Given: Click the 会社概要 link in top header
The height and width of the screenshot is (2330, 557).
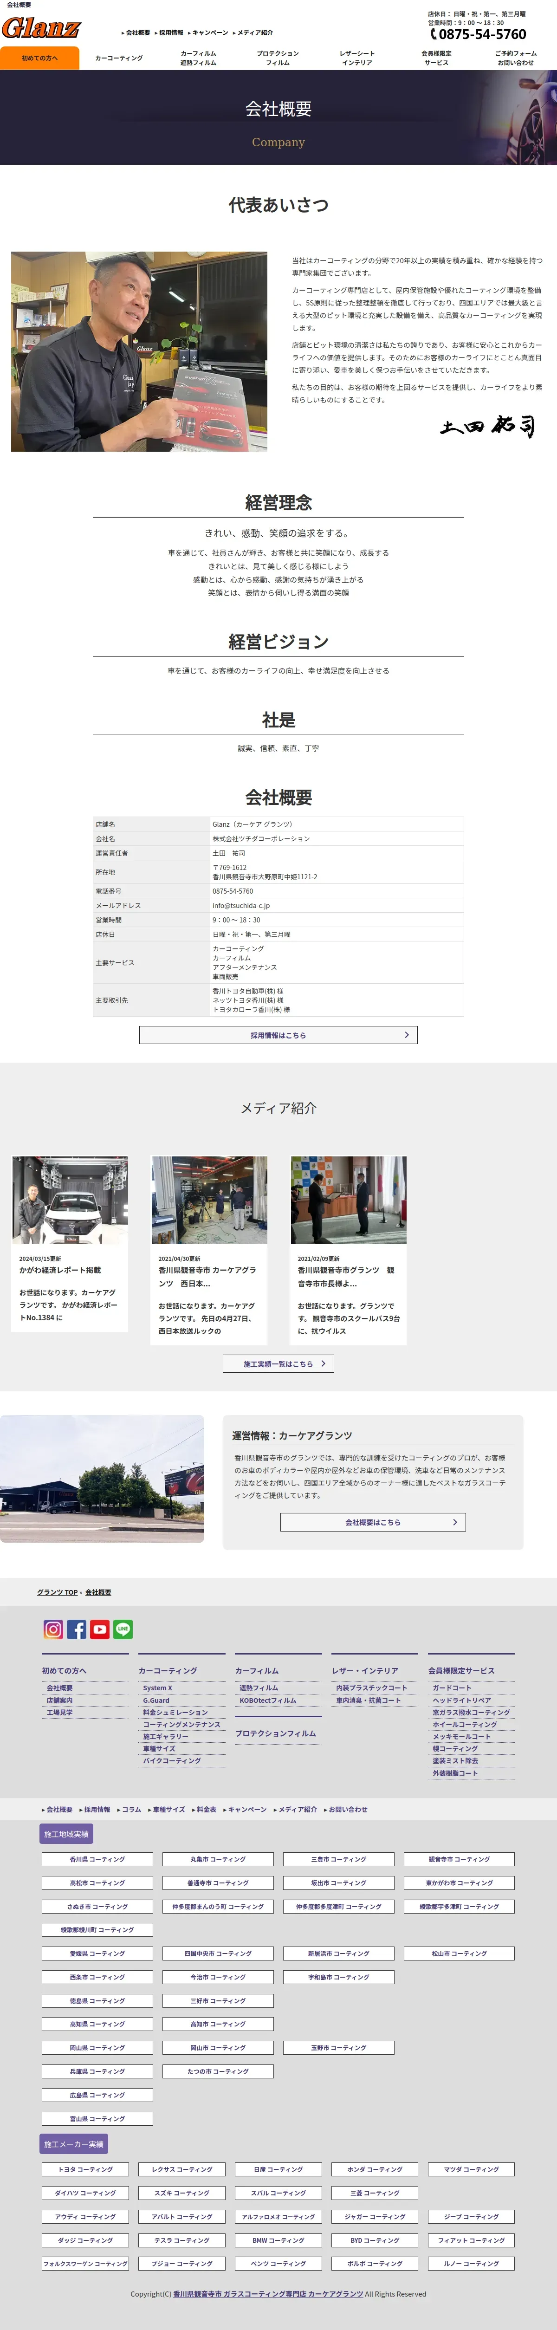Looking at the screenshot, I should (136, 32).
